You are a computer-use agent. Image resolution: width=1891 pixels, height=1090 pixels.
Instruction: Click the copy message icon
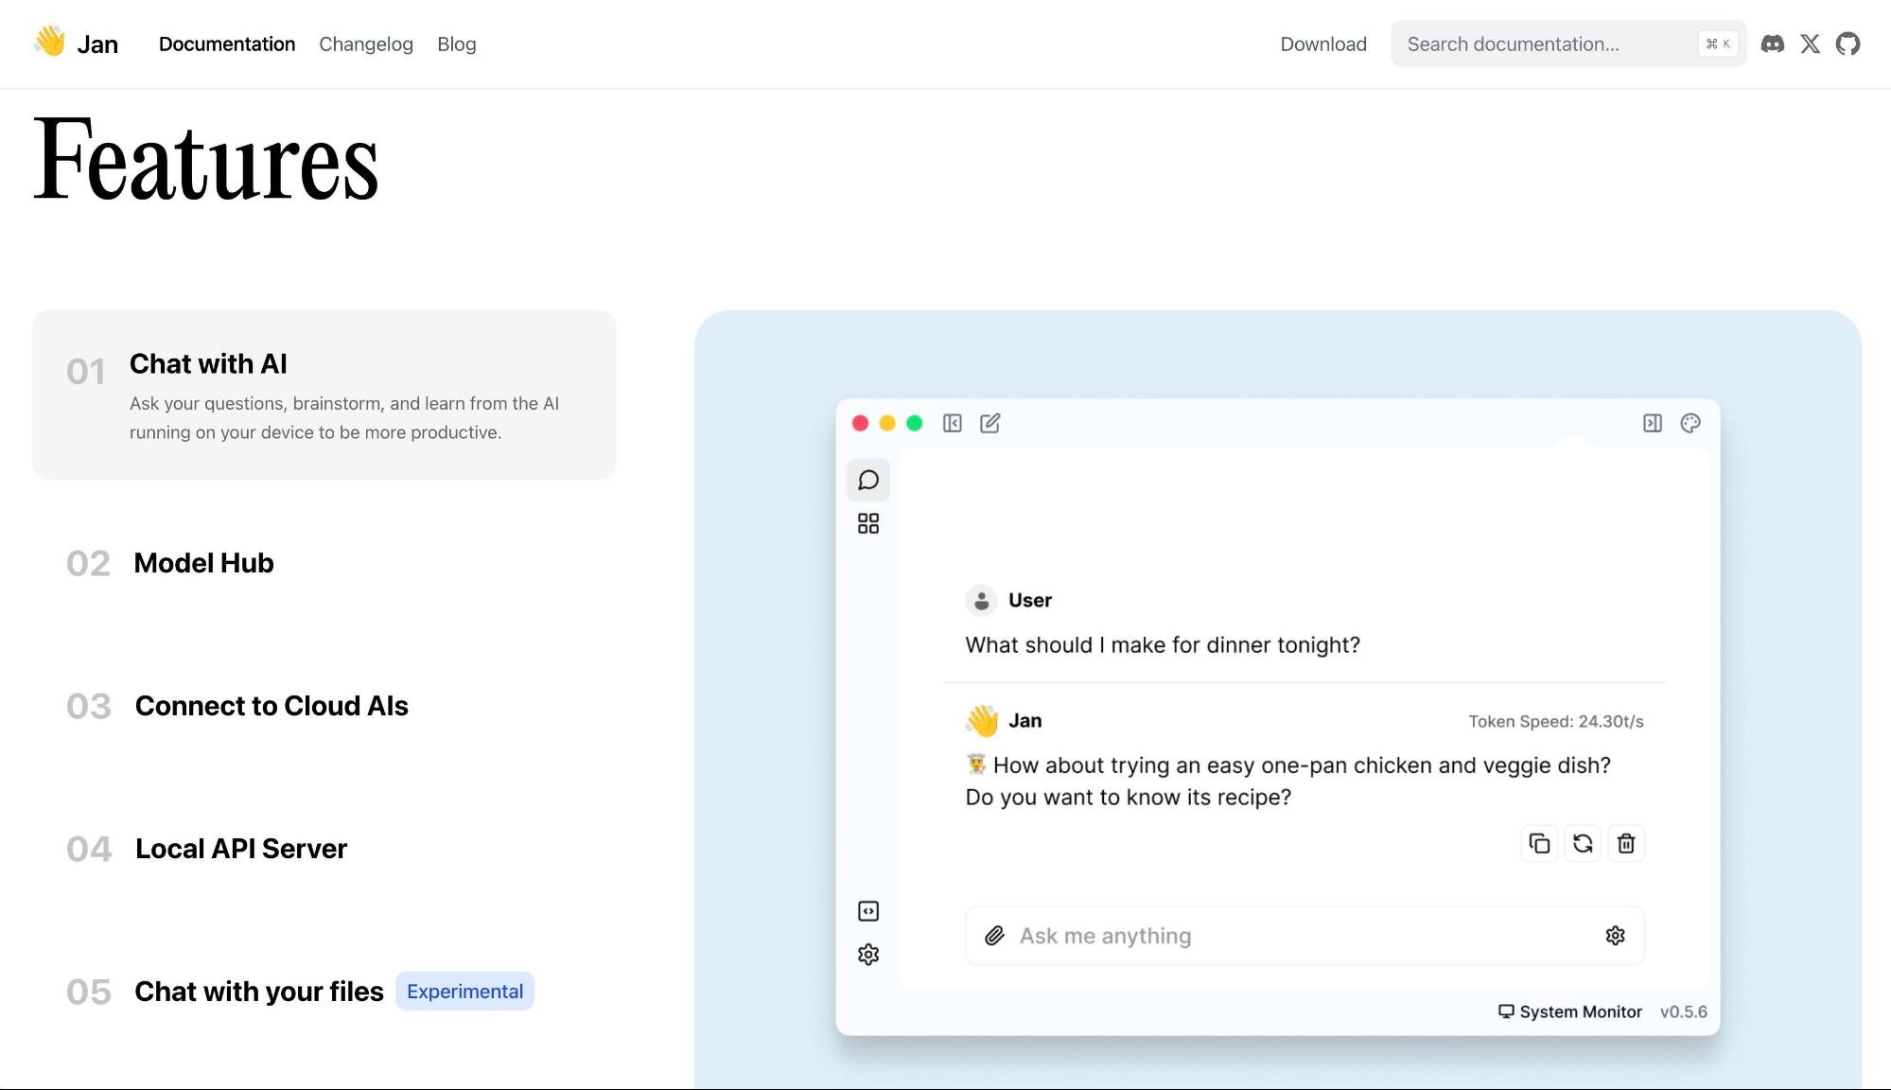(x=1539, y=843)
